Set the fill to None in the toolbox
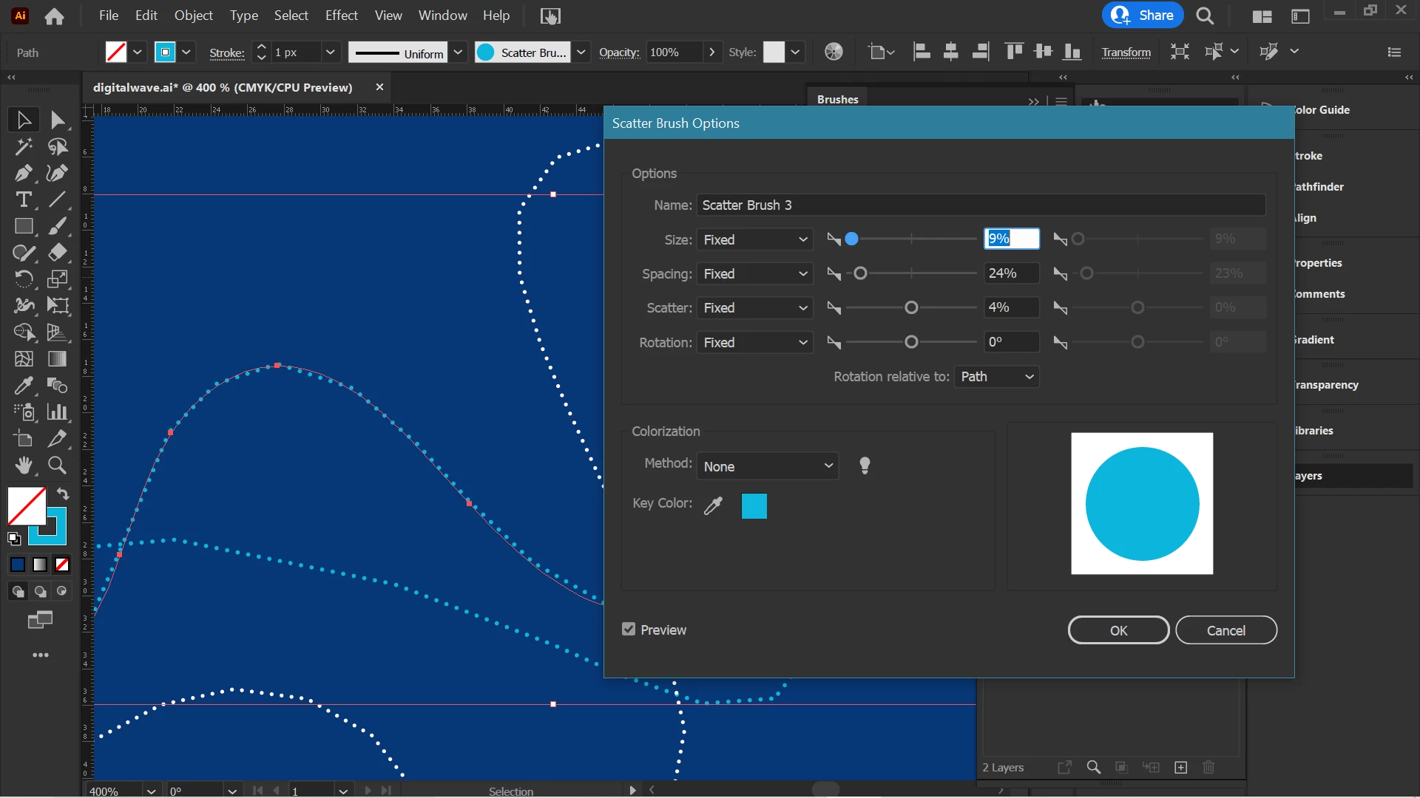This screenshot has height=798, width=1420. coord(63,565)
